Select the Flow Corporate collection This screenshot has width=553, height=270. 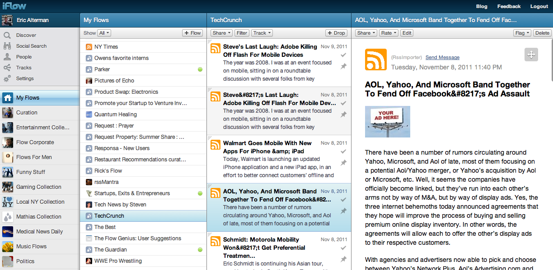tap(40, 142)
